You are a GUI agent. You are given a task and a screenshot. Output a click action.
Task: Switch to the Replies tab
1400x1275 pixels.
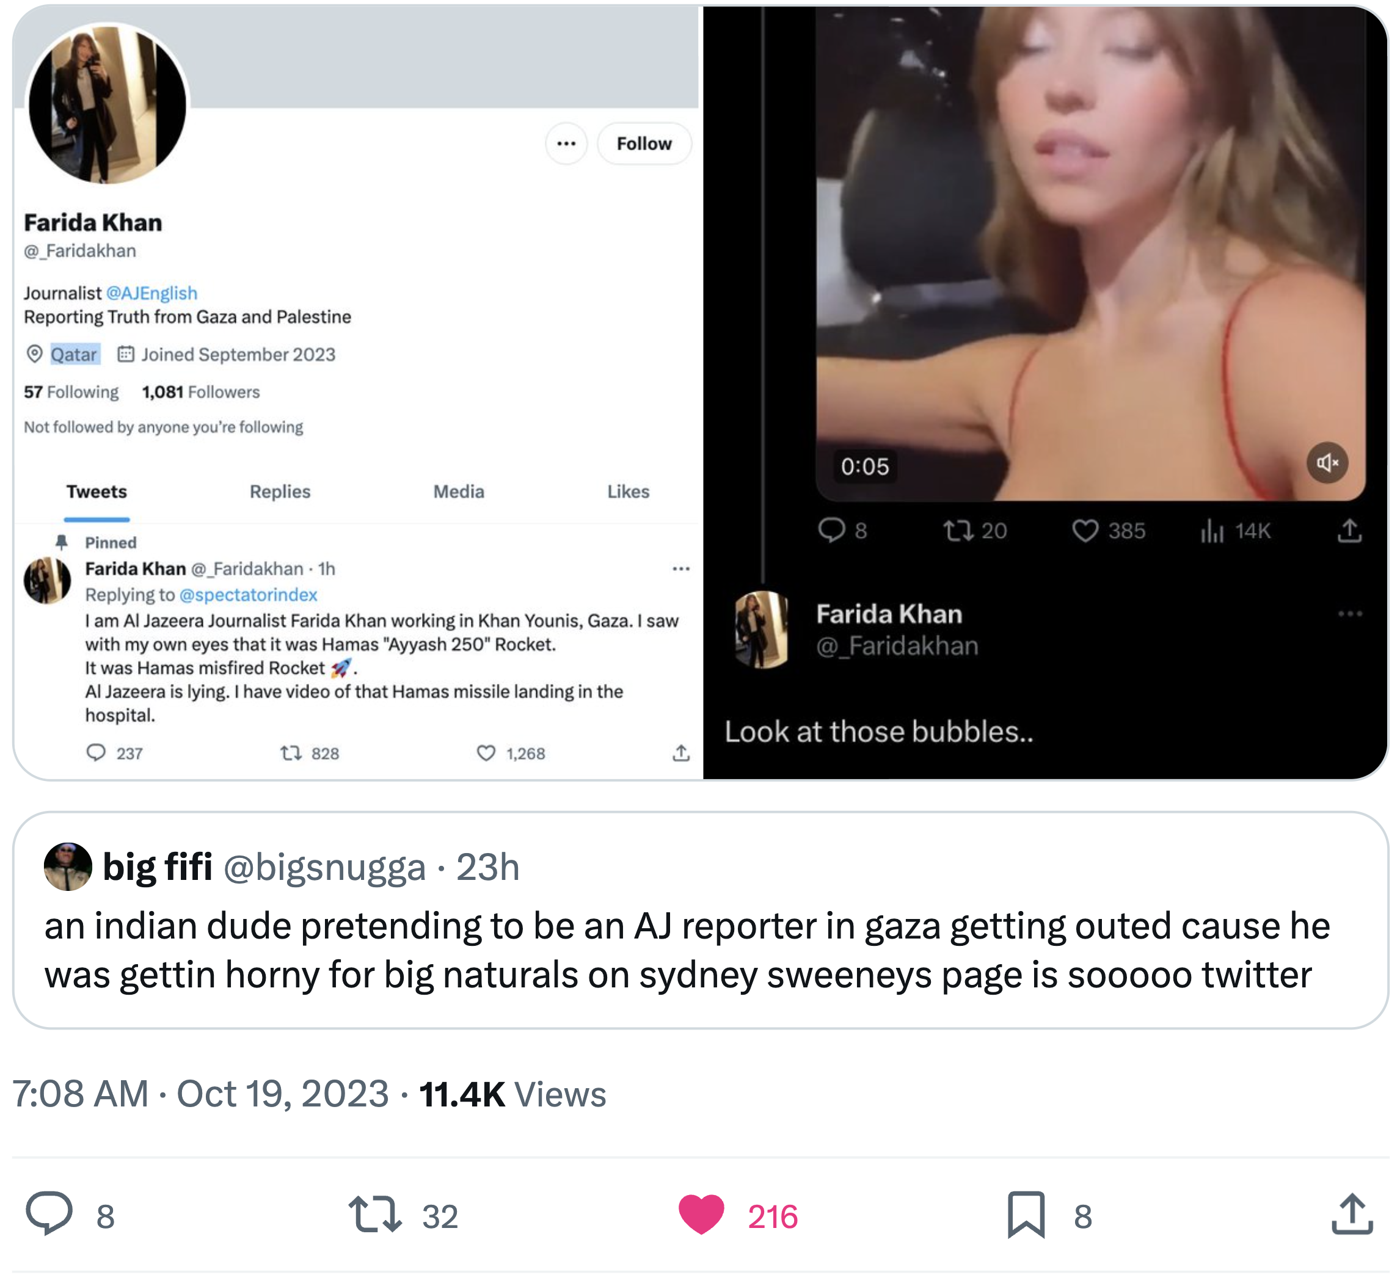click(x=280, y=492)
